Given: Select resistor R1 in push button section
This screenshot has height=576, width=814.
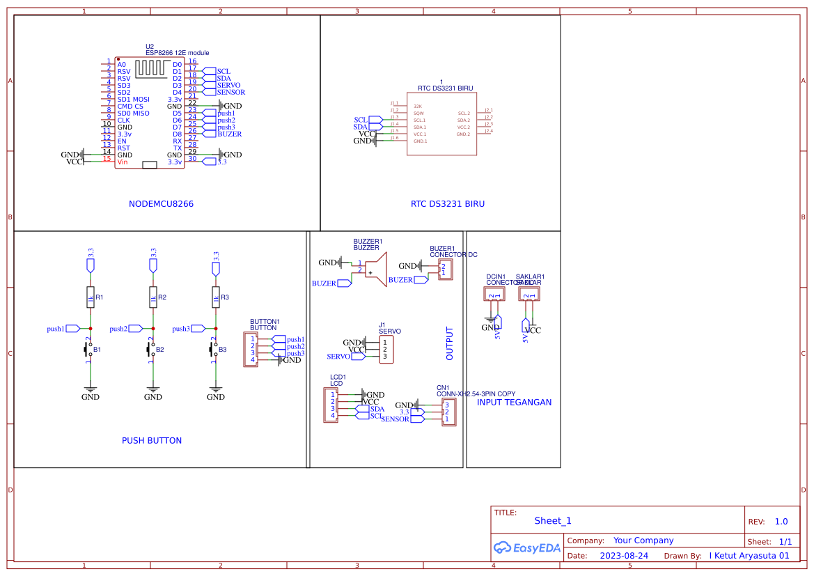Looking at the screenshot, I should point(90,297).
